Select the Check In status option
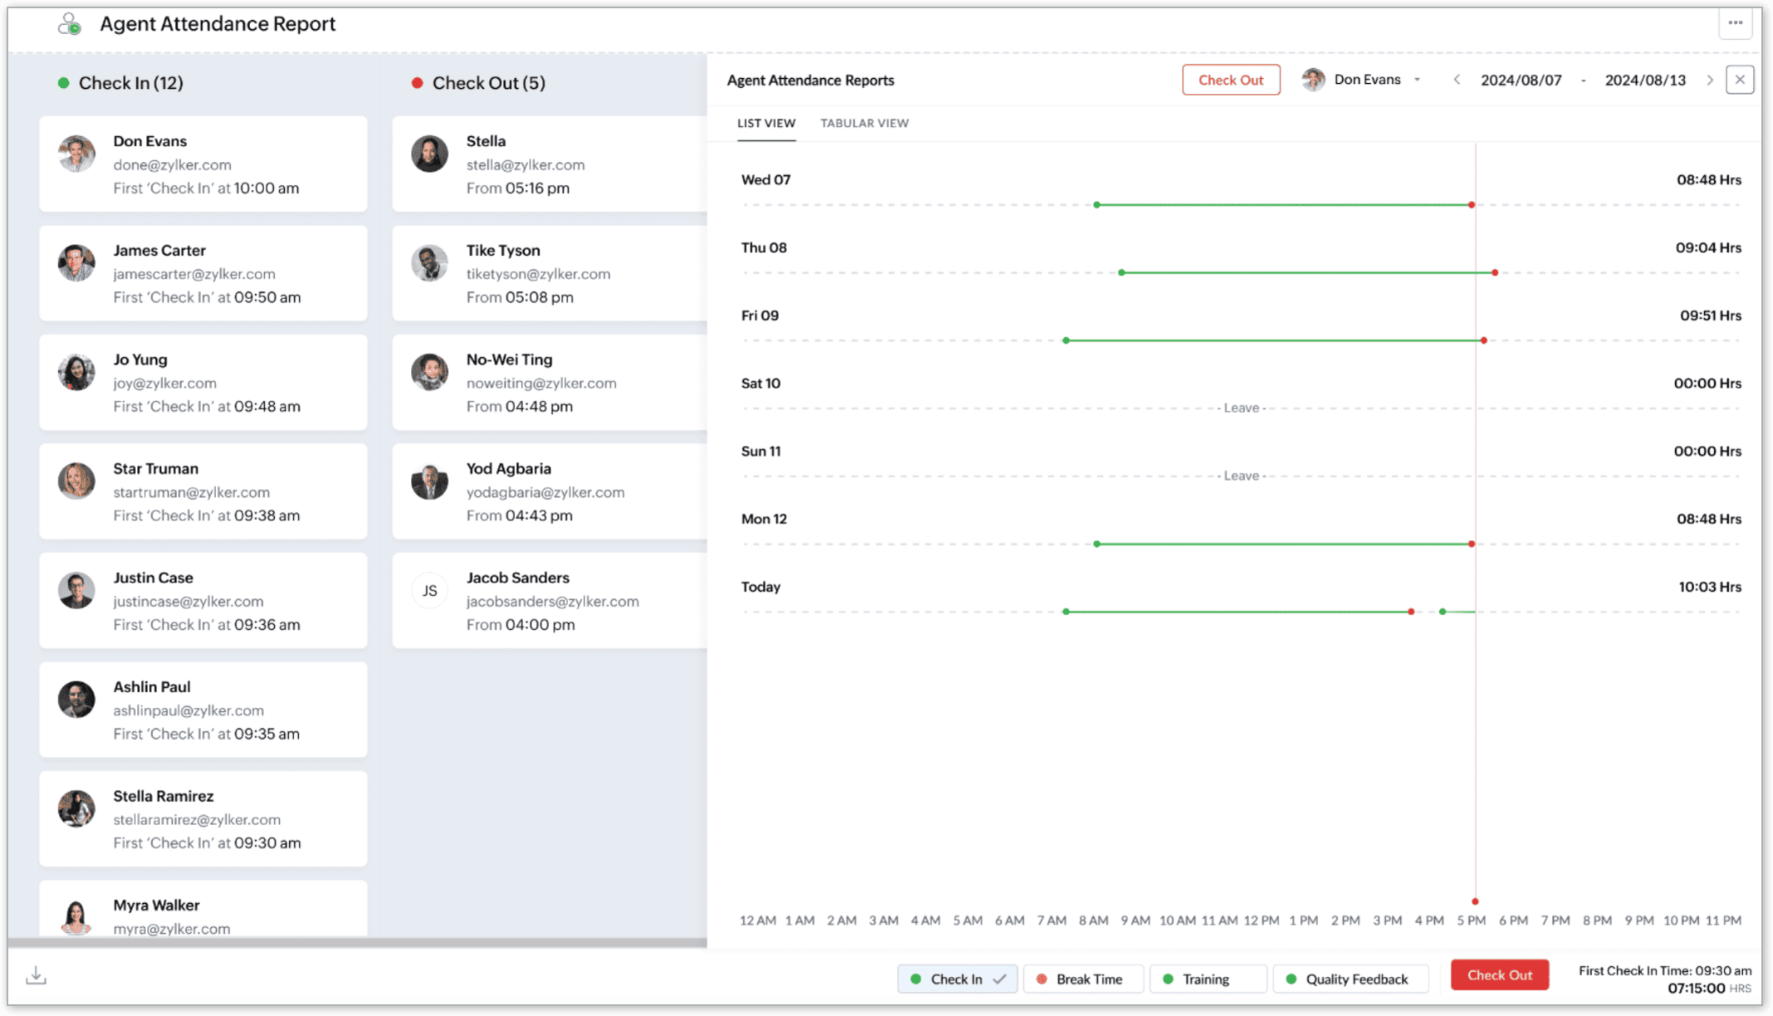 957,979
